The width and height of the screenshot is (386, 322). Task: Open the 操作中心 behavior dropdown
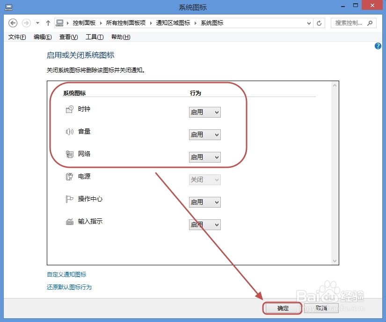[x=205, y=202]
